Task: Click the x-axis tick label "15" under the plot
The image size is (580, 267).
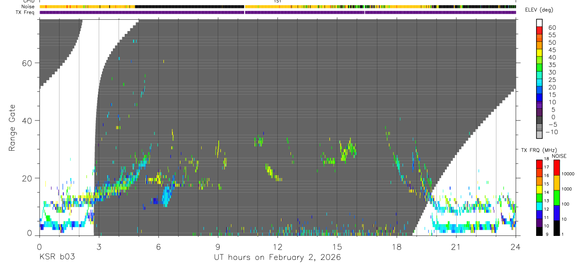Action: [x=337, y=247]
